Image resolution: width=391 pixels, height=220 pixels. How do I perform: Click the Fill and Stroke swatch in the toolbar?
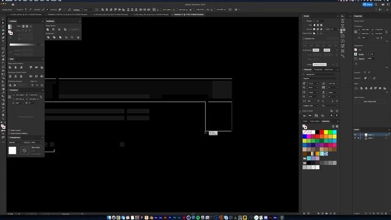click(x=3, y=127)
